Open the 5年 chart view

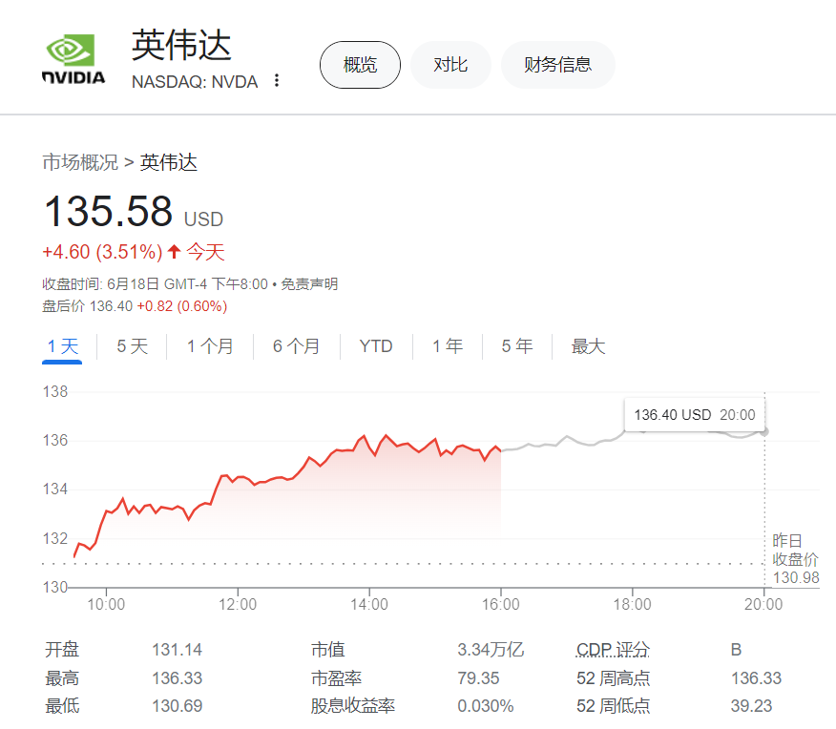click(516, 346)
